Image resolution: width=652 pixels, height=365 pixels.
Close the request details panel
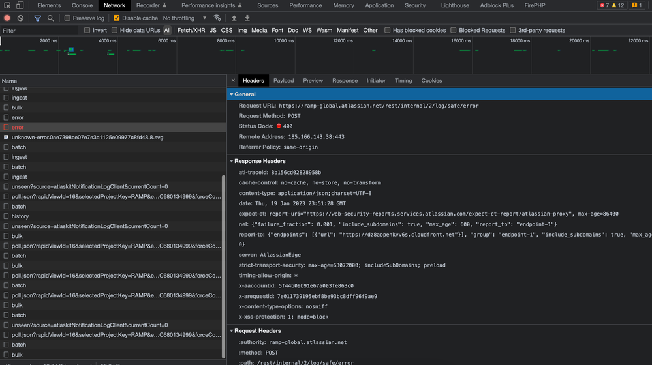233,81
